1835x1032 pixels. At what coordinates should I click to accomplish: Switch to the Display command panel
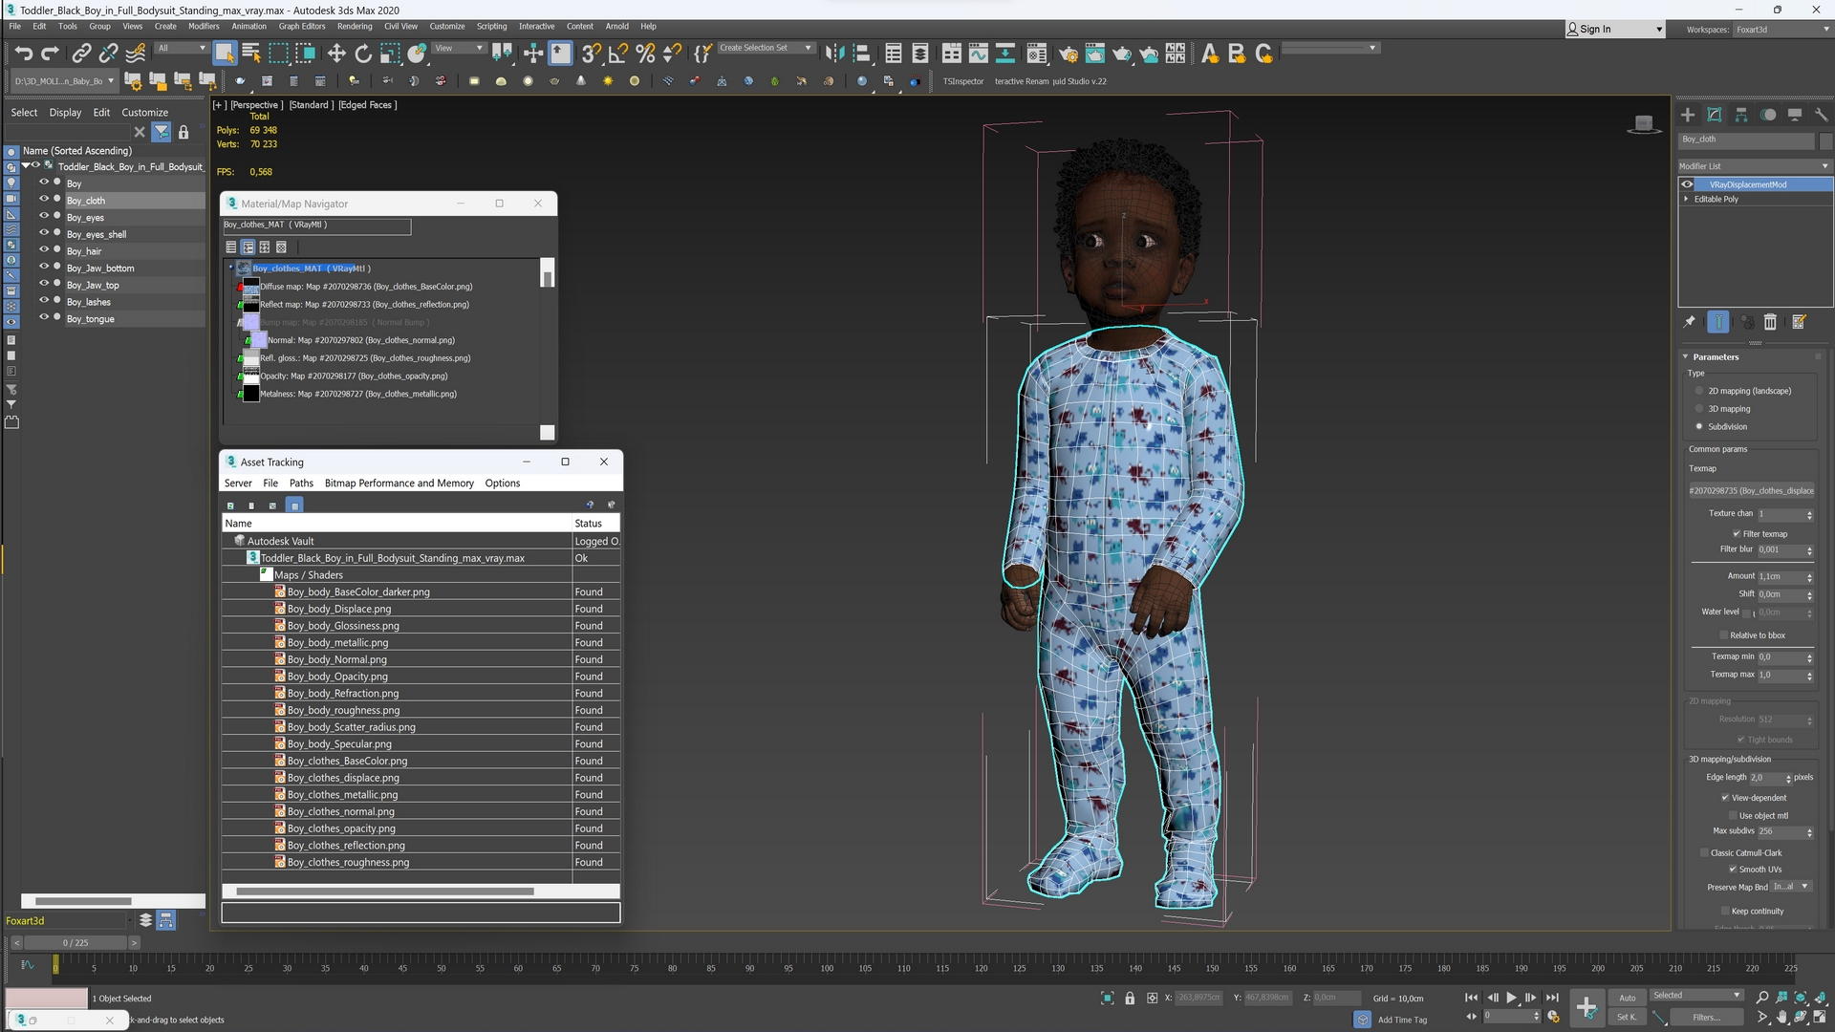[1795, 115]
